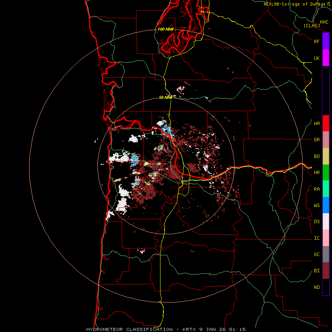Click the bright green RA legend swatch
Screen dimensions: 332x332
coord(326,189)
